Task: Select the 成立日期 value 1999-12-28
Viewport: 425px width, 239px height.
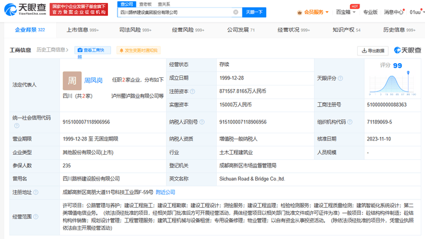Action: [231, 78]
